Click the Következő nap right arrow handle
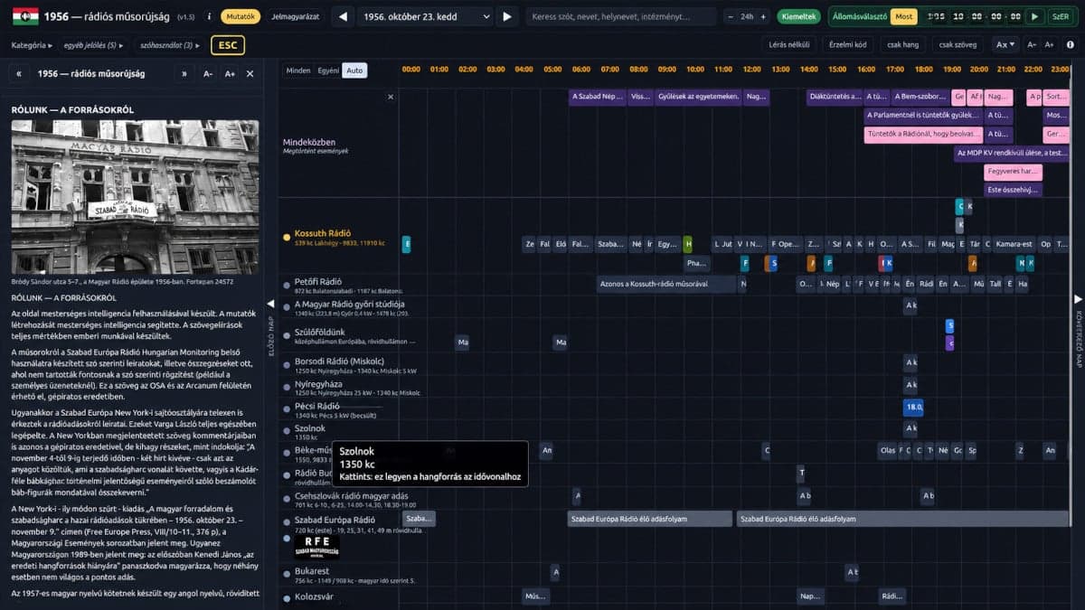Viewport: 1085px width, 610px height. 1078,299
